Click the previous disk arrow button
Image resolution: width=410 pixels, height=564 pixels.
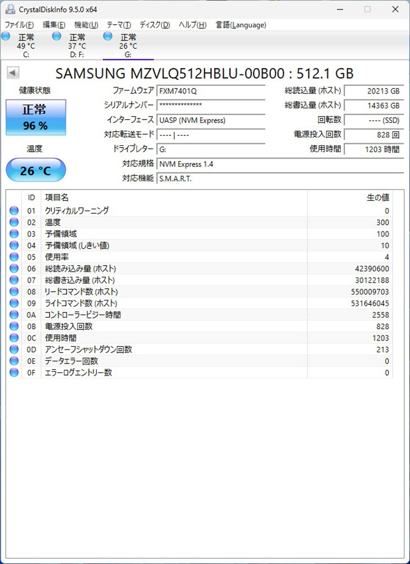pos(12,73)
